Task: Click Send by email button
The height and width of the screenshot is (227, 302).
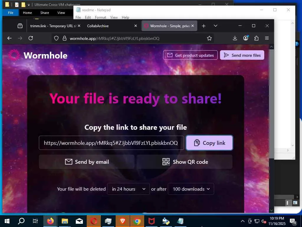Action: (x=87, y=162)
